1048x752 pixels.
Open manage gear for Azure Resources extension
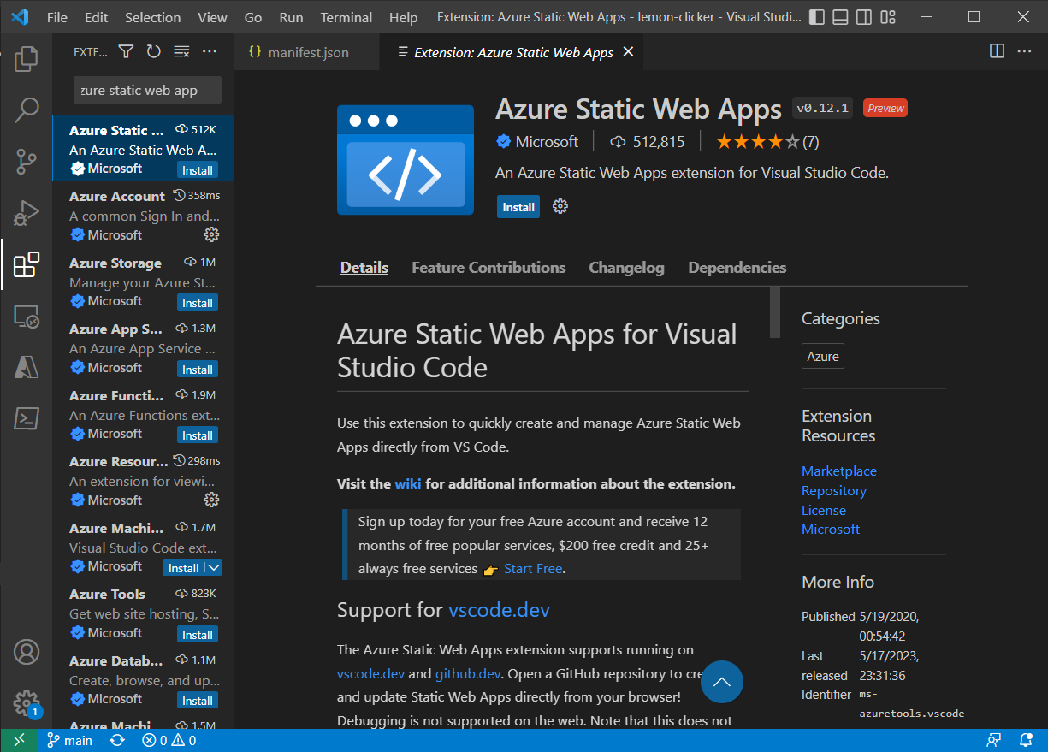211,500
